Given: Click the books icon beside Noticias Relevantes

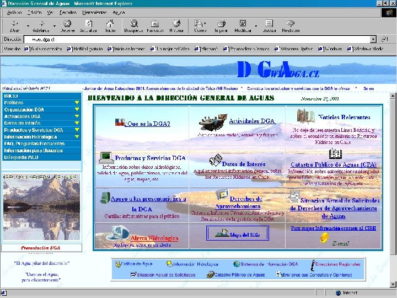Looking at the screenshot, I should click(305, 116).
